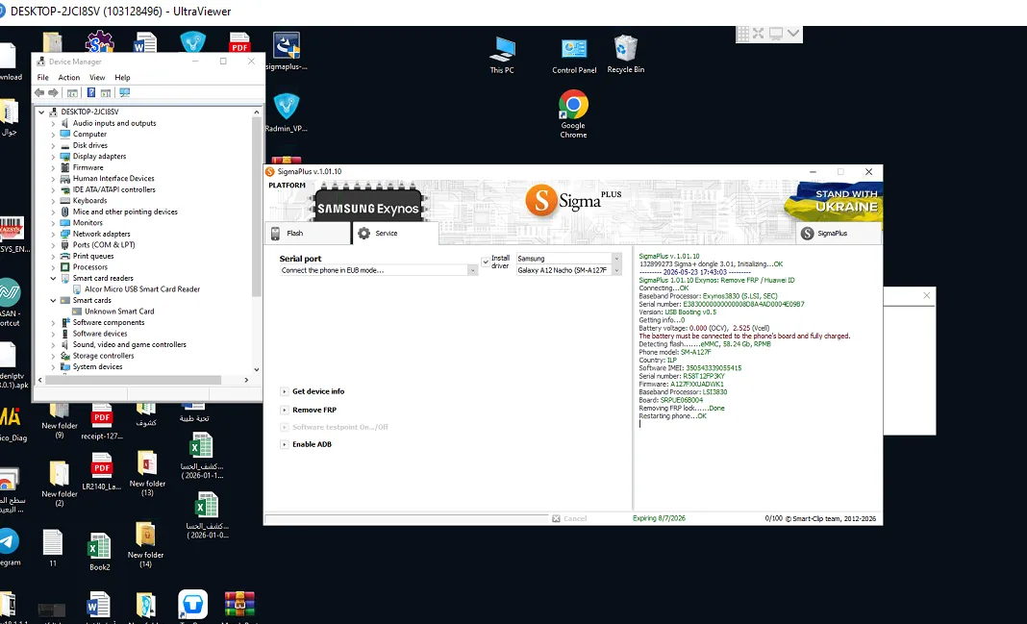Image resolution: width=1027 pixels, height=624 pixels.
Task: Click the Cancel button in SigmaPlus
Action: coord(569,518)
